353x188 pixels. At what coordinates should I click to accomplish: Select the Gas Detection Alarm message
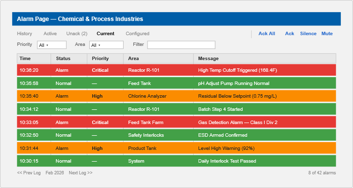click(238, 122)
